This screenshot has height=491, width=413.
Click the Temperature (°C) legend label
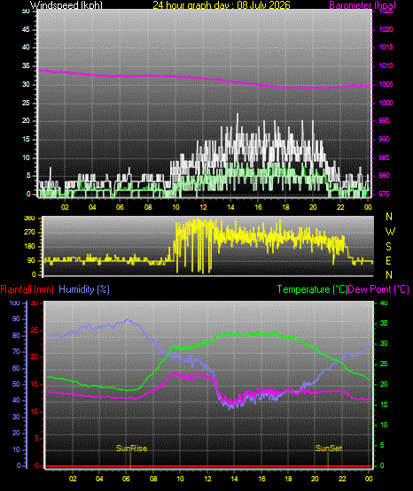point(312,289)
